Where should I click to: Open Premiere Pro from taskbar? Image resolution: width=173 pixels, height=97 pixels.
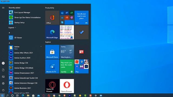[70, 95]
